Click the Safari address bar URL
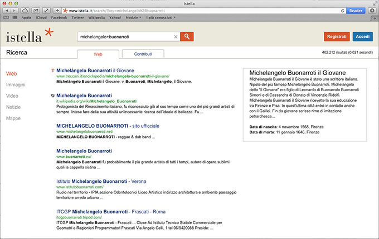The height and width of the screenshot is (239, 379). point(116,11)
